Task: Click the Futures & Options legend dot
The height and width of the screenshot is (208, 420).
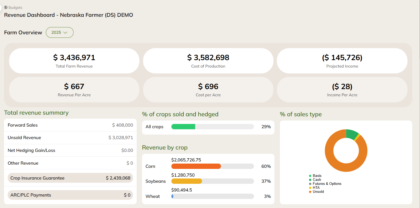Action: pyautogui.click(x=310, y=184)
